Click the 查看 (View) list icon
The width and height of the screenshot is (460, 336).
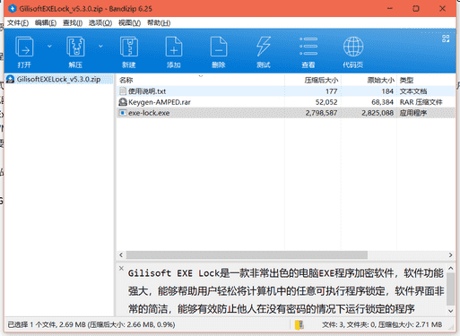pyautogui.click(x=308, y=47)
